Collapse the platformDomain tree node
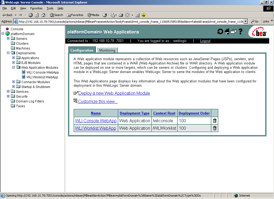 tap(3, 33)
